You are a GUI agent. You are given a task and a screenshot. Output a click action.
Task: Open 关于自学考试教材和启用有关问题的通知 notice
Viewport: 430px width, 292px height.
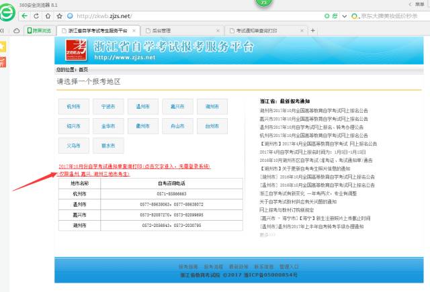click(298, 201)
